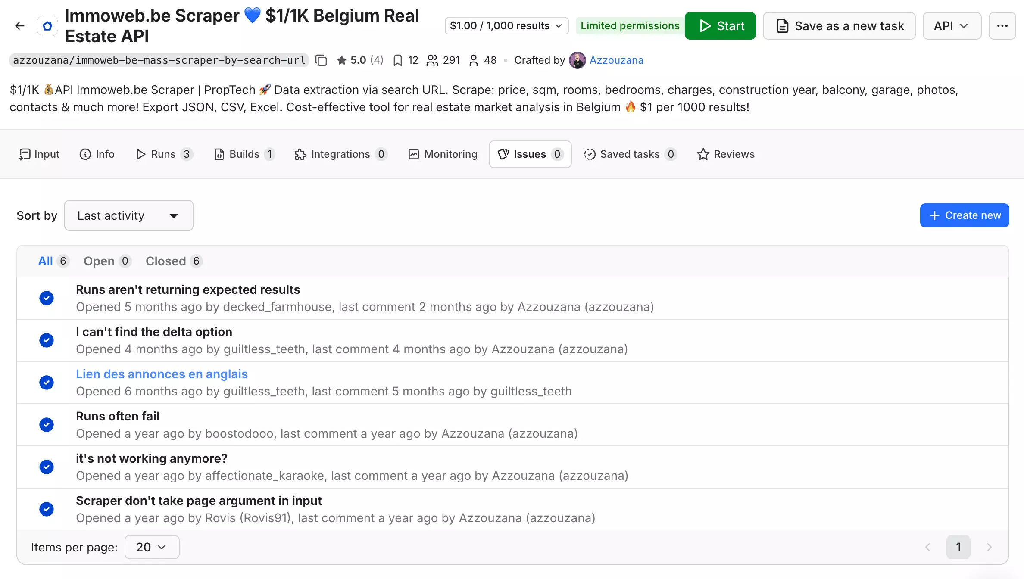
Task: Filter issues by All
Action: coord(53,261)
